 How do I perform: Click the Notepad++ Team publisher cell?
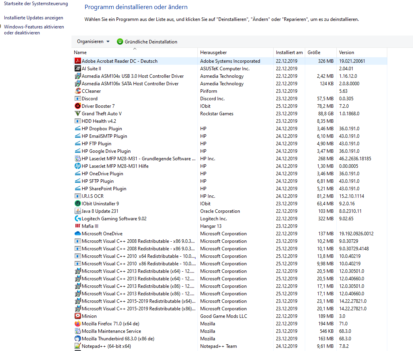pyautogui.click(x=218, y=346)
